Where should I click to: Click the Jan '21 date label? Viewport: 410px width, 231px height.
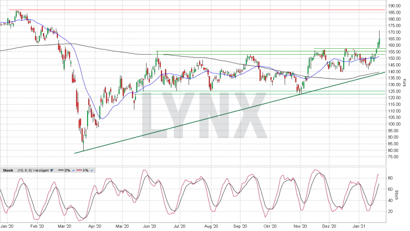coord(359,226)
